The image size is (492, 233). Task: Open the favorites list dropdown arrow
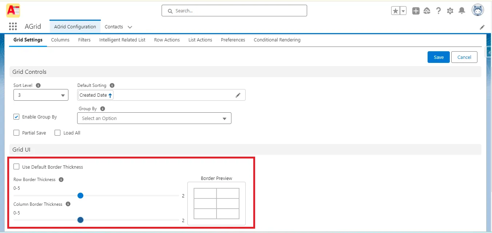click(403, 11)
